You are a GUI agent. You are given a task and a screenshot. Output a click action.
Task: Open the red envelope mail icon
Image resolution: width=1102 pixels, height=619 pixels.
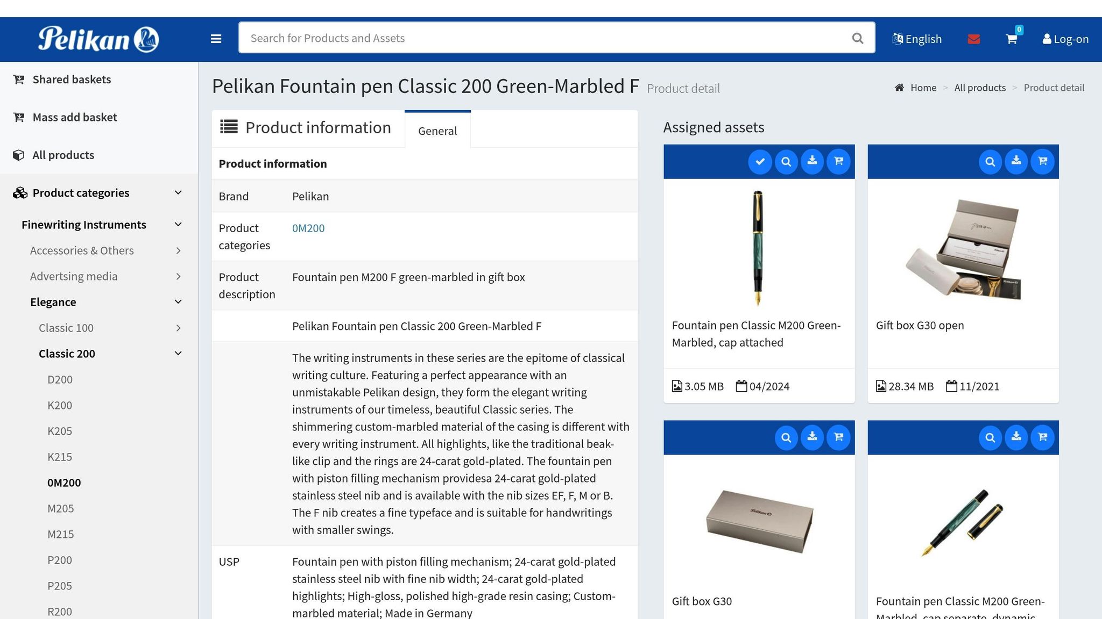click(973, 39)
